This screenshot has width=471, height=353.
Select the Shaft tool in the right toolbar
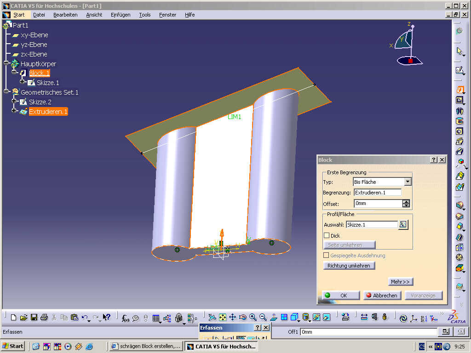(460, 111)
